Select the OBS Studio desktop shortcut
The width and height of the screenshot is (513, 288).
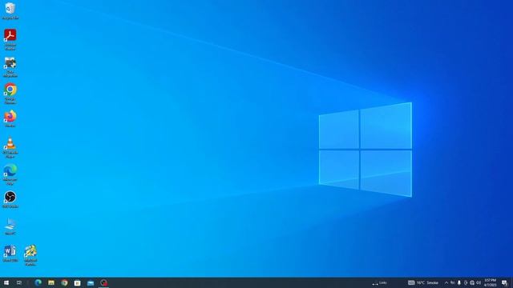pos(10,199)
